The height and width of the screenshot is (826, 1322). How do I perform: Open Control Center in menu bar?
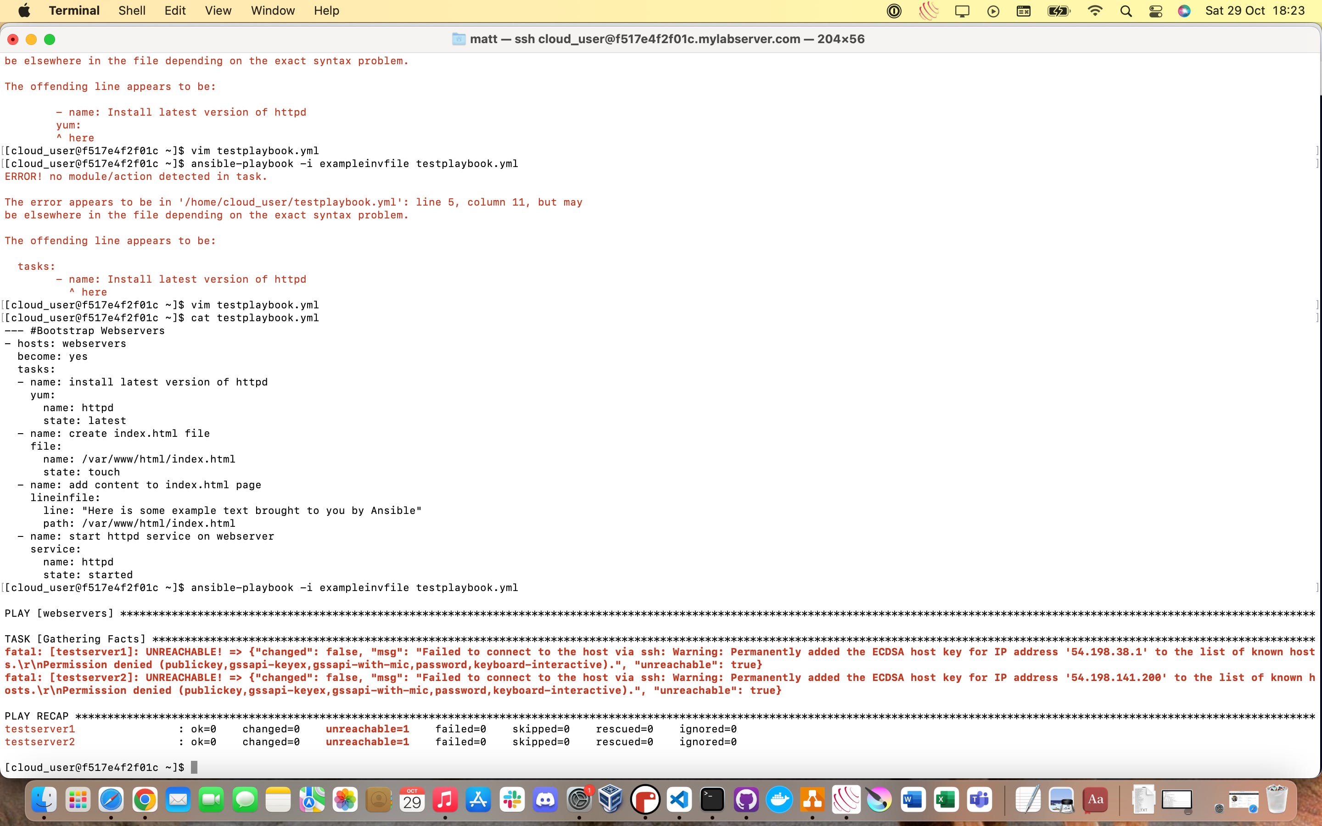click(1155, 11)
